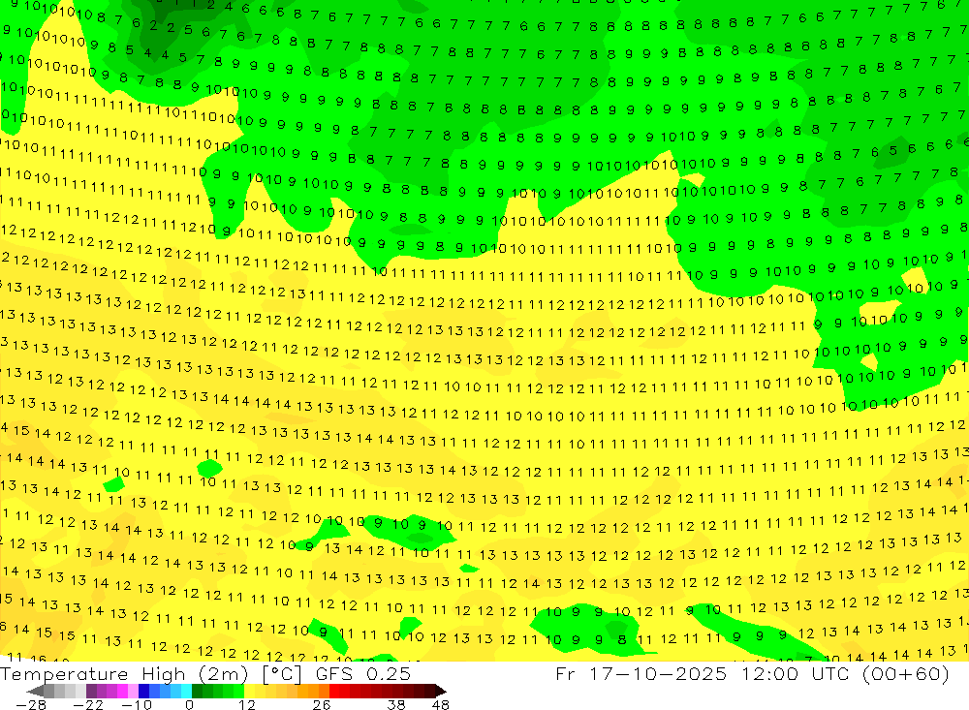The image size is (969, 710).
Task: Click the '12:00 UTC' time text
Action: [x=796, y=673]
